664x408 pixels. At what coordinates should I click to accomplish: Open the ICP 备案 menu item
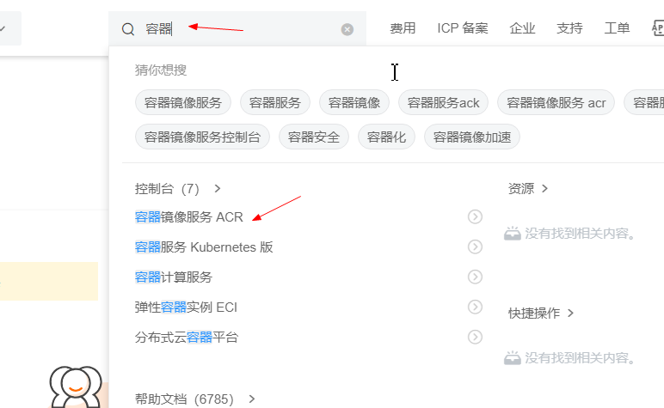click(x=463, y=28)
